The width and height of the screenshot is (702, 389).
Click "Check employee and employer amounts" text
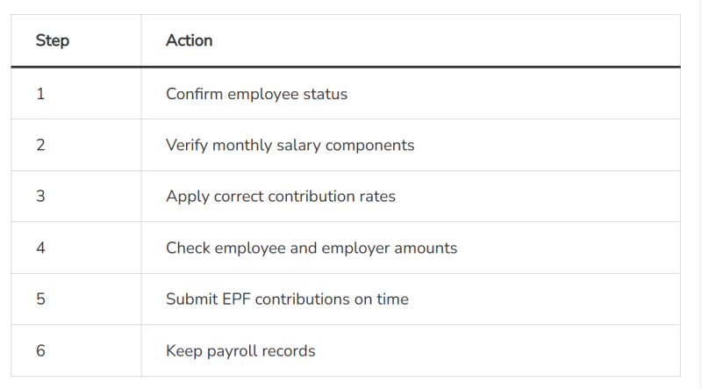(312, 248)
